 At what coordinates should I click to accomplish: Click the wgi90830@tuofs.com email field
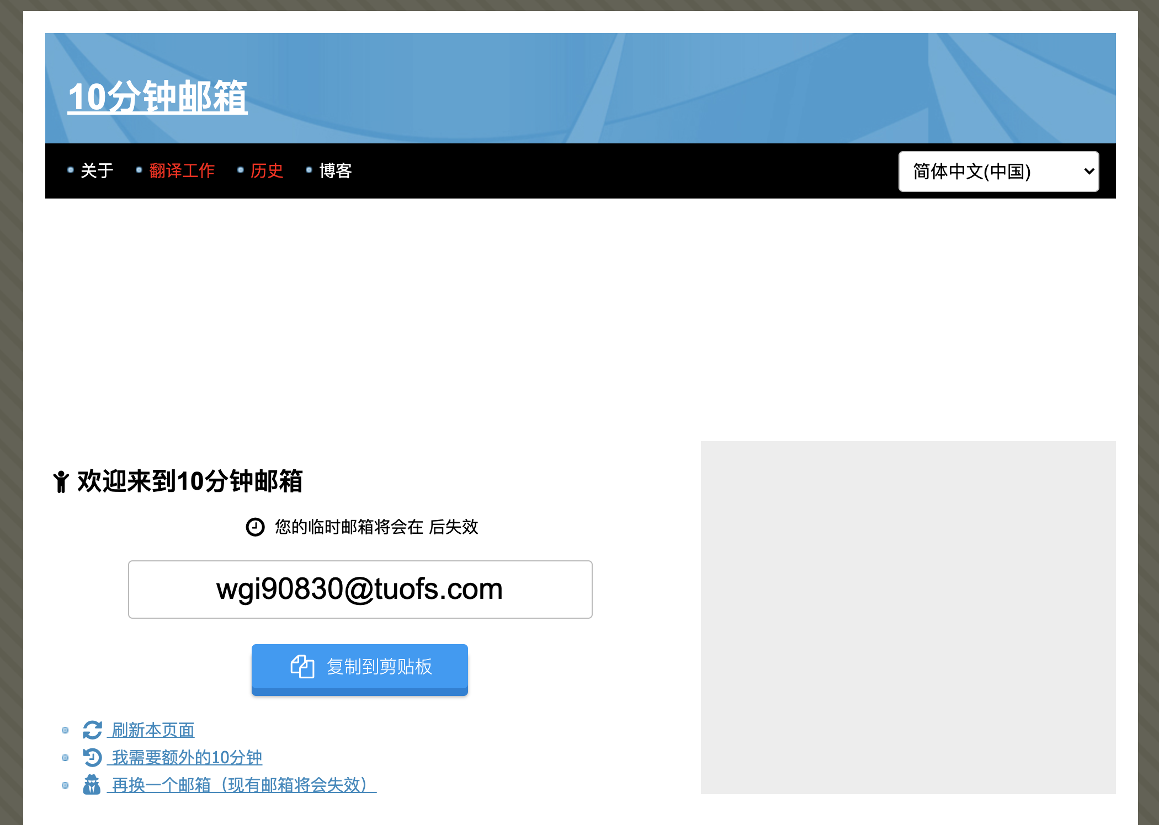click(360, 590)
